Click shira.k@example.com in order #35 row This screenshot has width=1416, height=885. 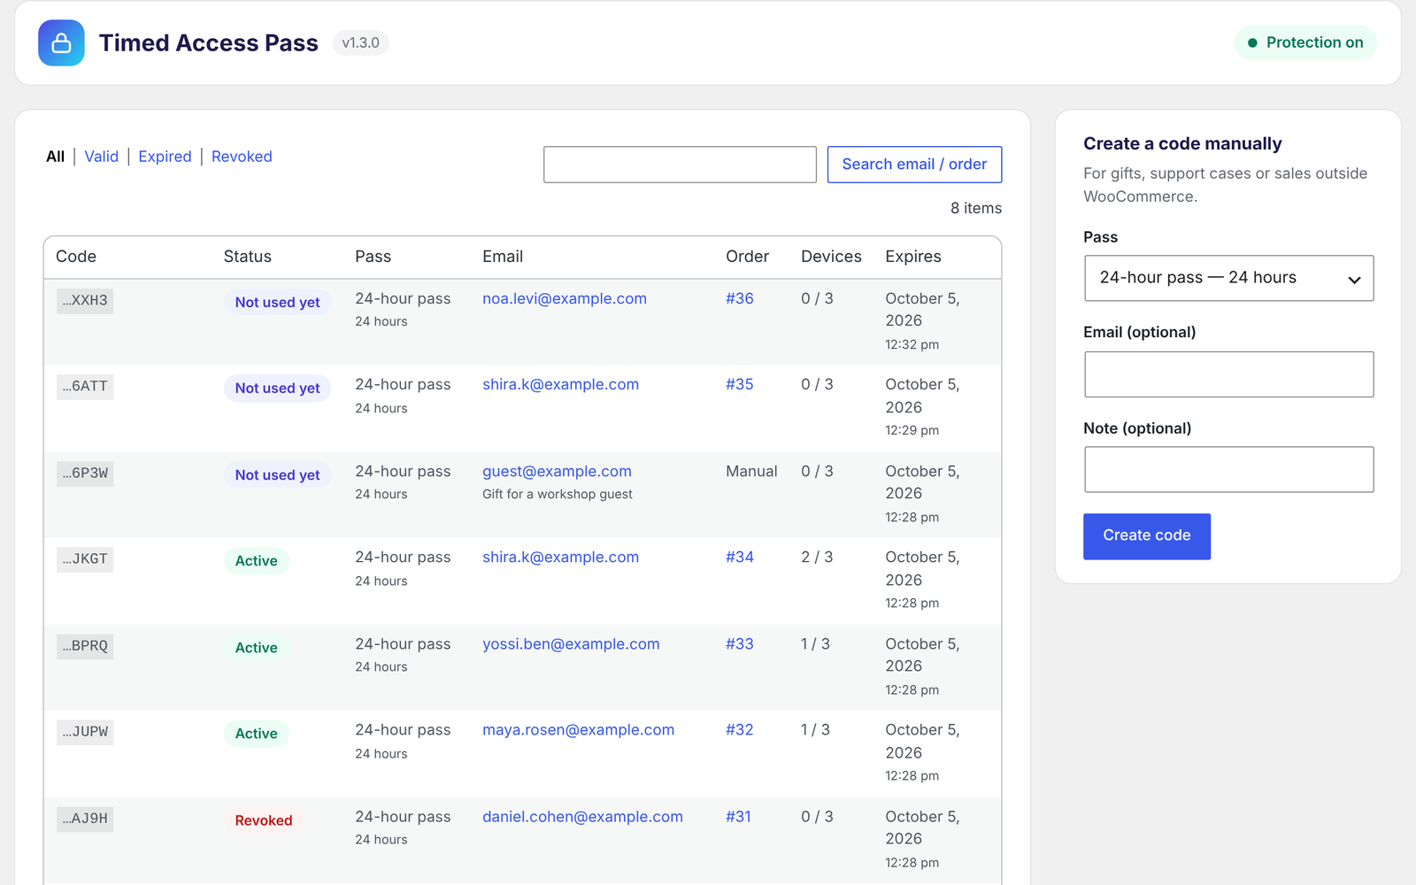560,385
